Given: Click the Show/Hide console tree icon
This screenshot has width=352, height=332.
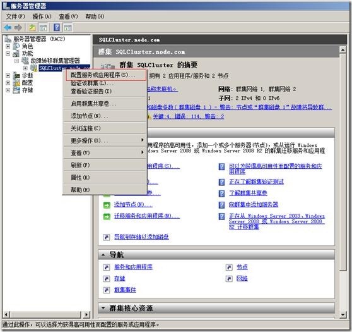Looking at the screenshot, I should tap(44, 28).
